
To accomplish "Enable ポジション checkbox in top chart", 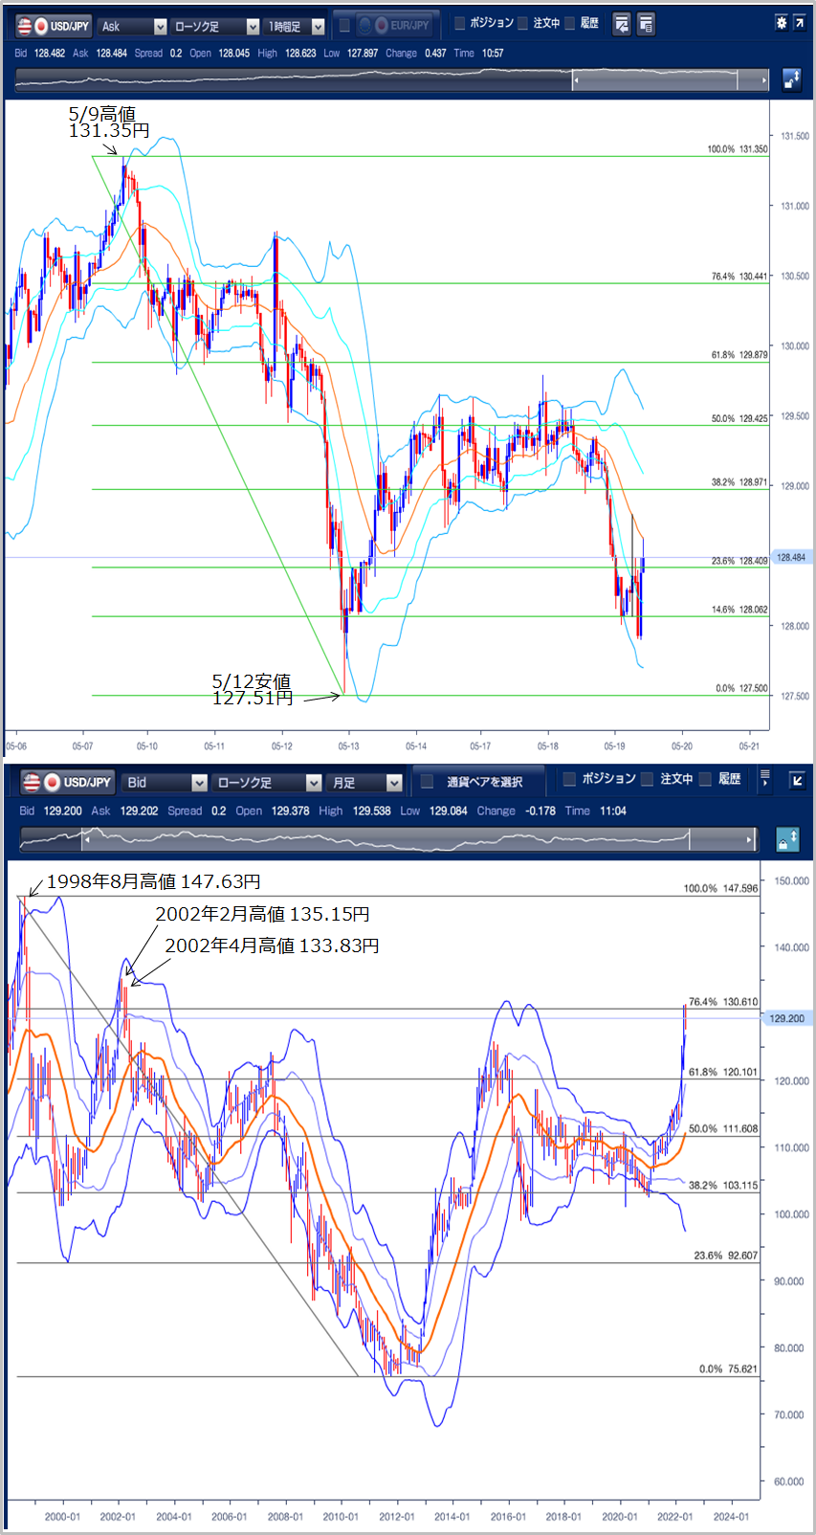I will [x=460, y=24].
